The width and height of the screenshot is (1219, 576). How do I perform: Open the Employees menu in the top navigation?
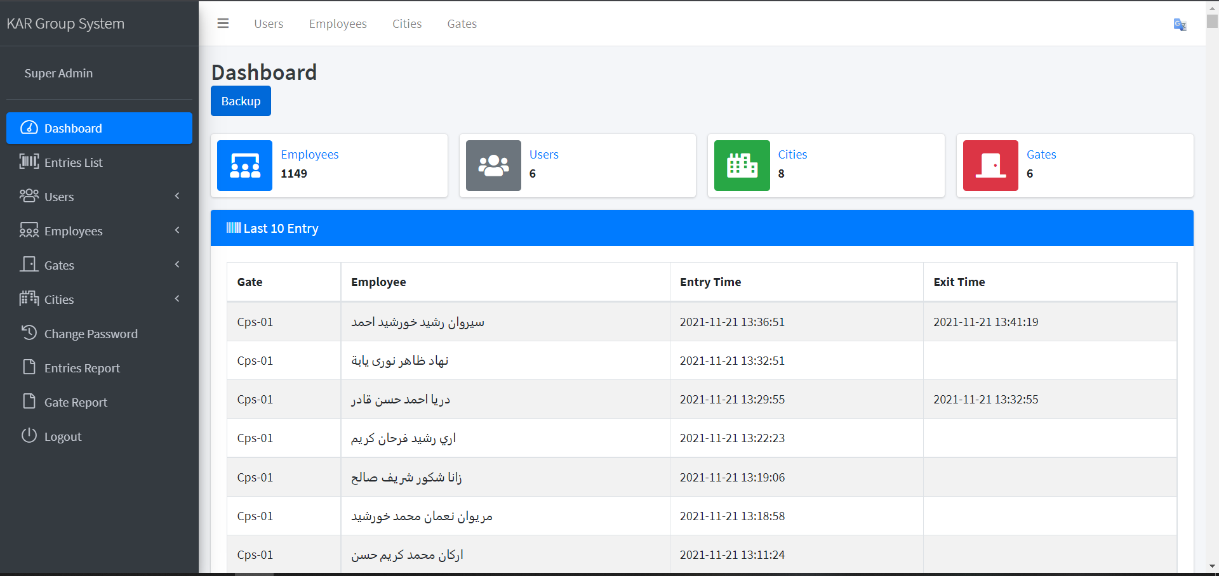click(338, 23)
